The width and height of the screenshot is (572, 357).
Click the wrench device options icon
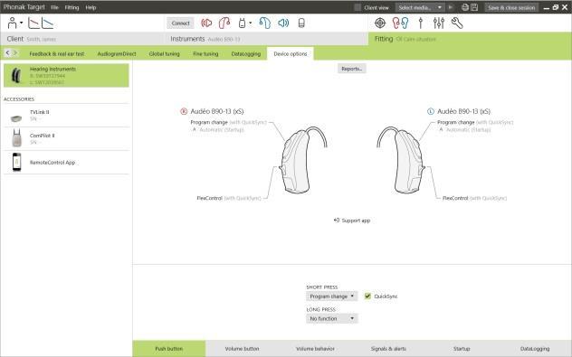point(457,23)
